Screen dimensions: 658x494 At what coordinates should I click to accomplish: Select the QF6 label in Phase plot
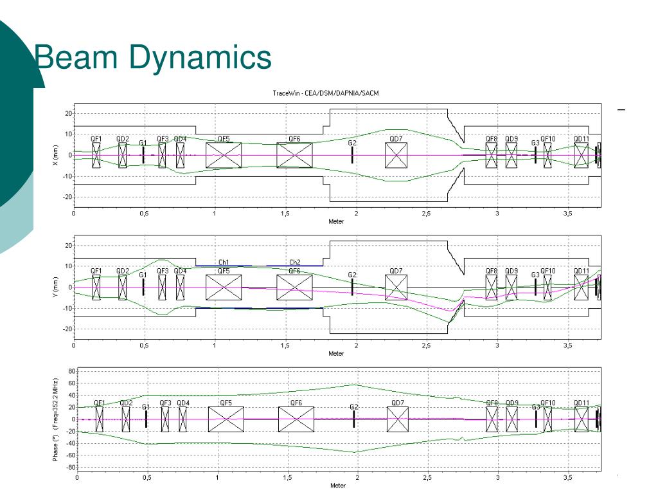(296, 403)
